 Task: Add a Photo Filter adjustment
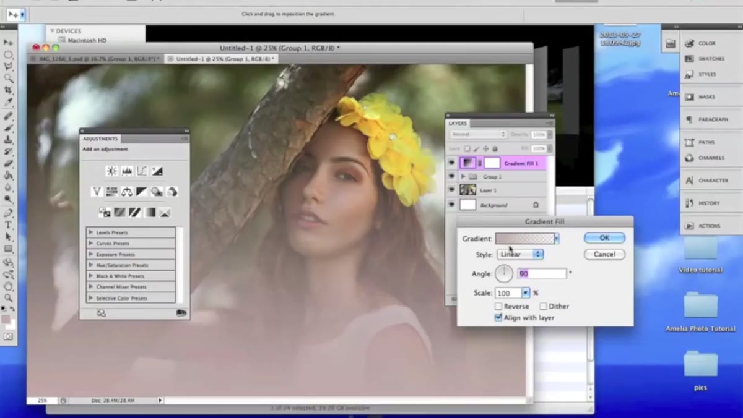click(157, 192)
